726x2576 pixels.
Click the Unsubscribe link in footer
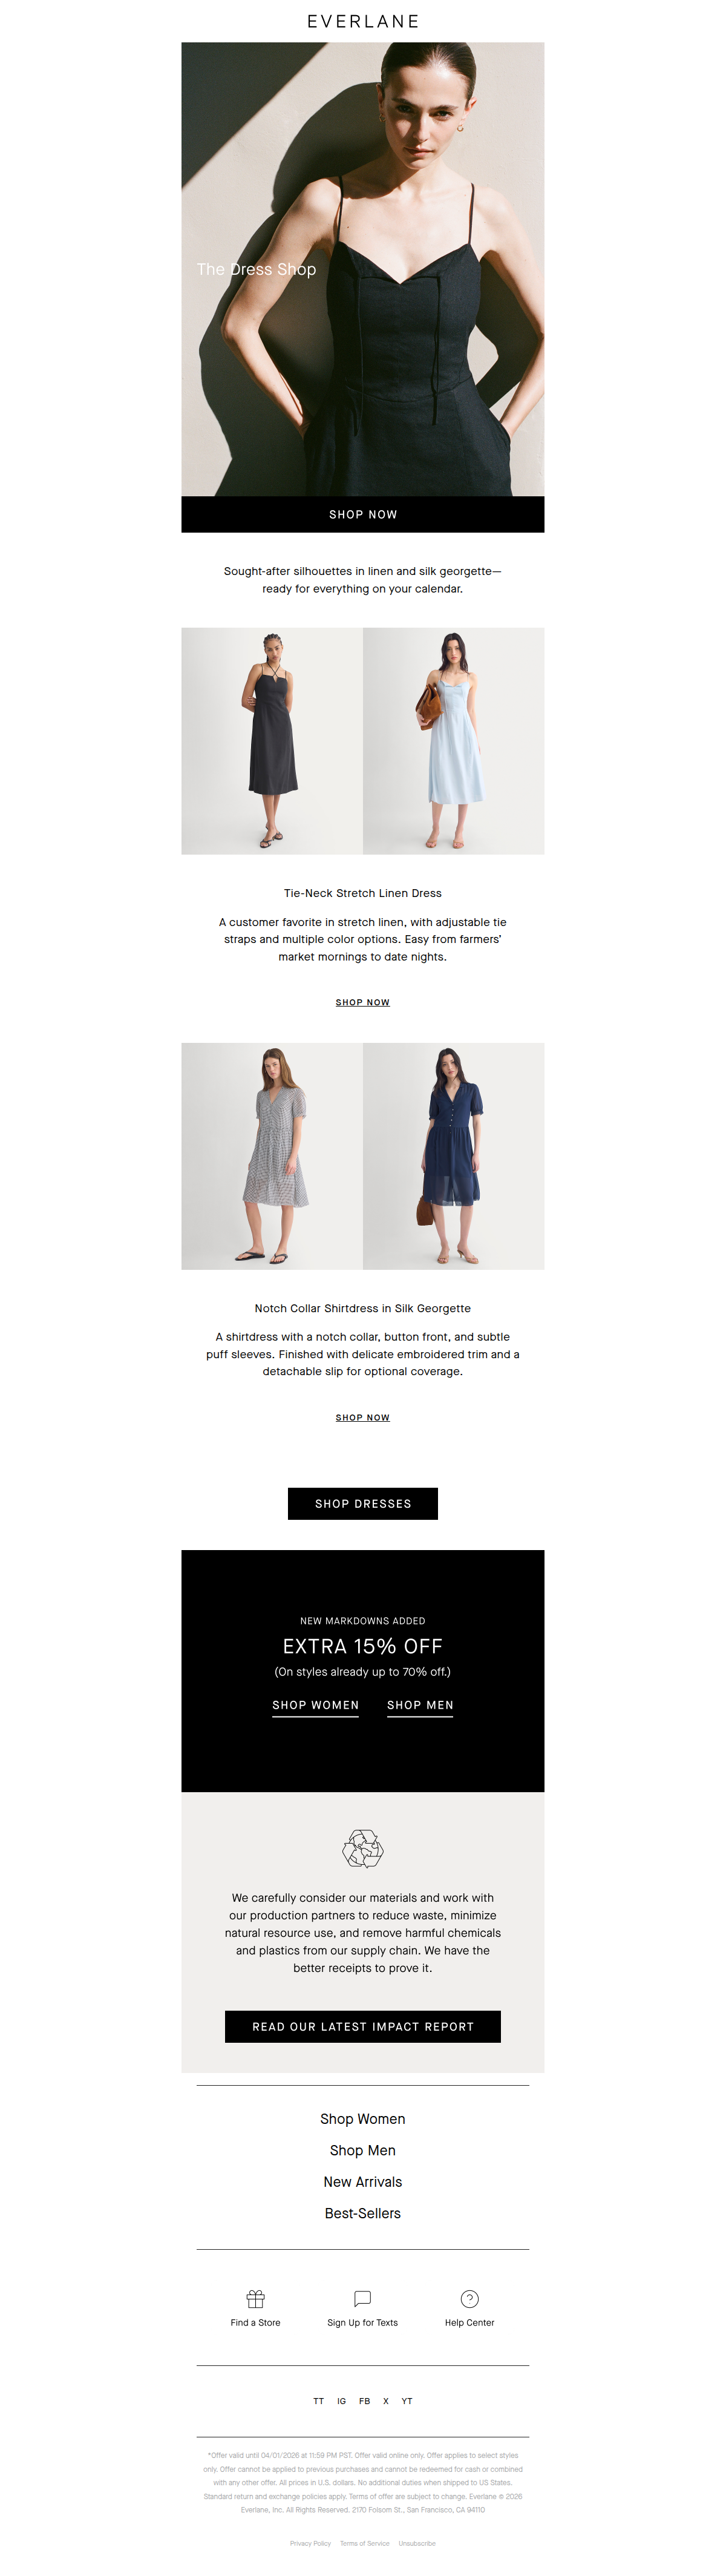417,2543
